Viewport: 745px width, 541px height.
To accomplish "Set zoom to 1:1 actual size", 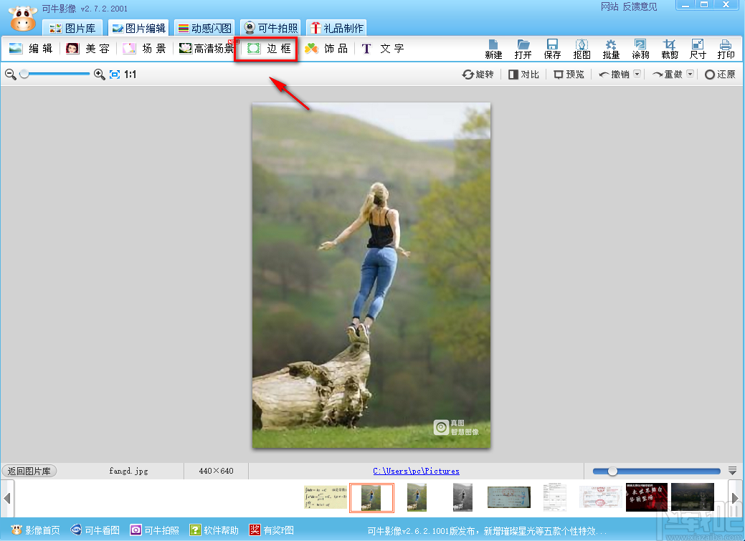I will [131, 74].
